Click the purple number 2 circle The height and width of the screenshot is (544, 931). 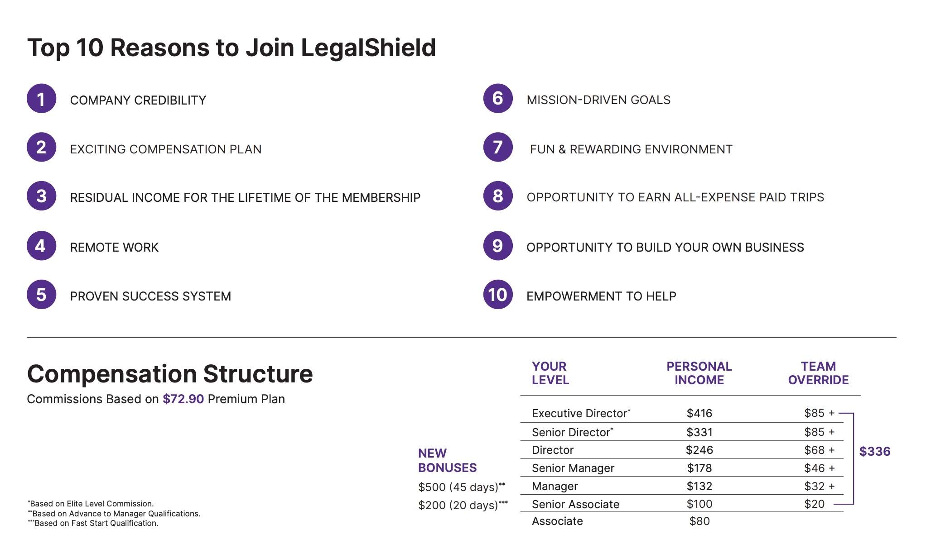[41, 148]
